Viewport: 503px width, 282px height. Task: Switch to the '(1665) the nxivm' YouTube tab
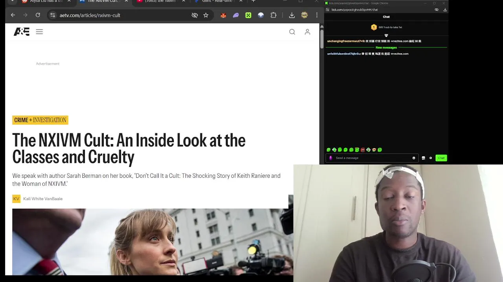[x=160, y=1]
